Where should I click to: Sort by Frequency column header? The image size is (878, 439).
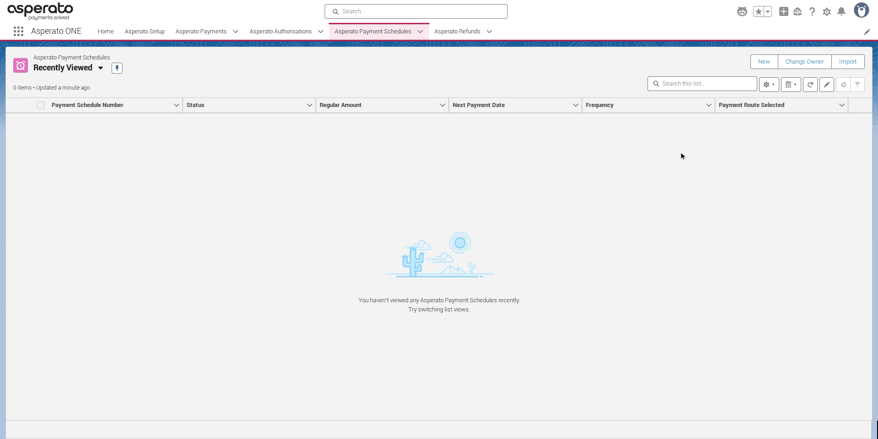coord(600,105)
